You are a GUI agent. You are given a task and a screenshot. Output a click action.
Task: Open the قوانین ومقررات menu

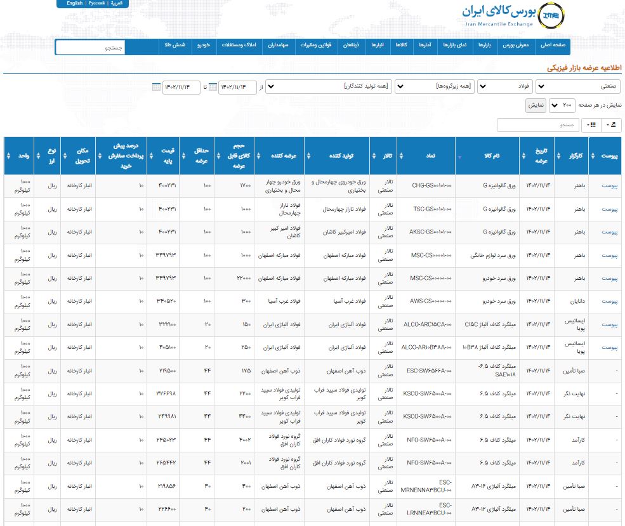coord(316,45)
